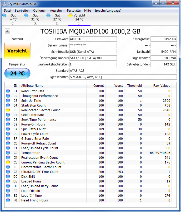Viewport: 181px width, 212px height.
Task: Click the status icon for Load 'In'-time
Action: [x=8, y=195]
